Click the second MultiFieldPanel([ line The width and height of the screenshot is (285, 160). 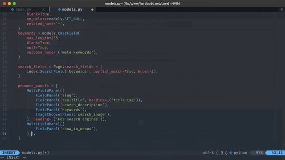(x=45, y=124)
